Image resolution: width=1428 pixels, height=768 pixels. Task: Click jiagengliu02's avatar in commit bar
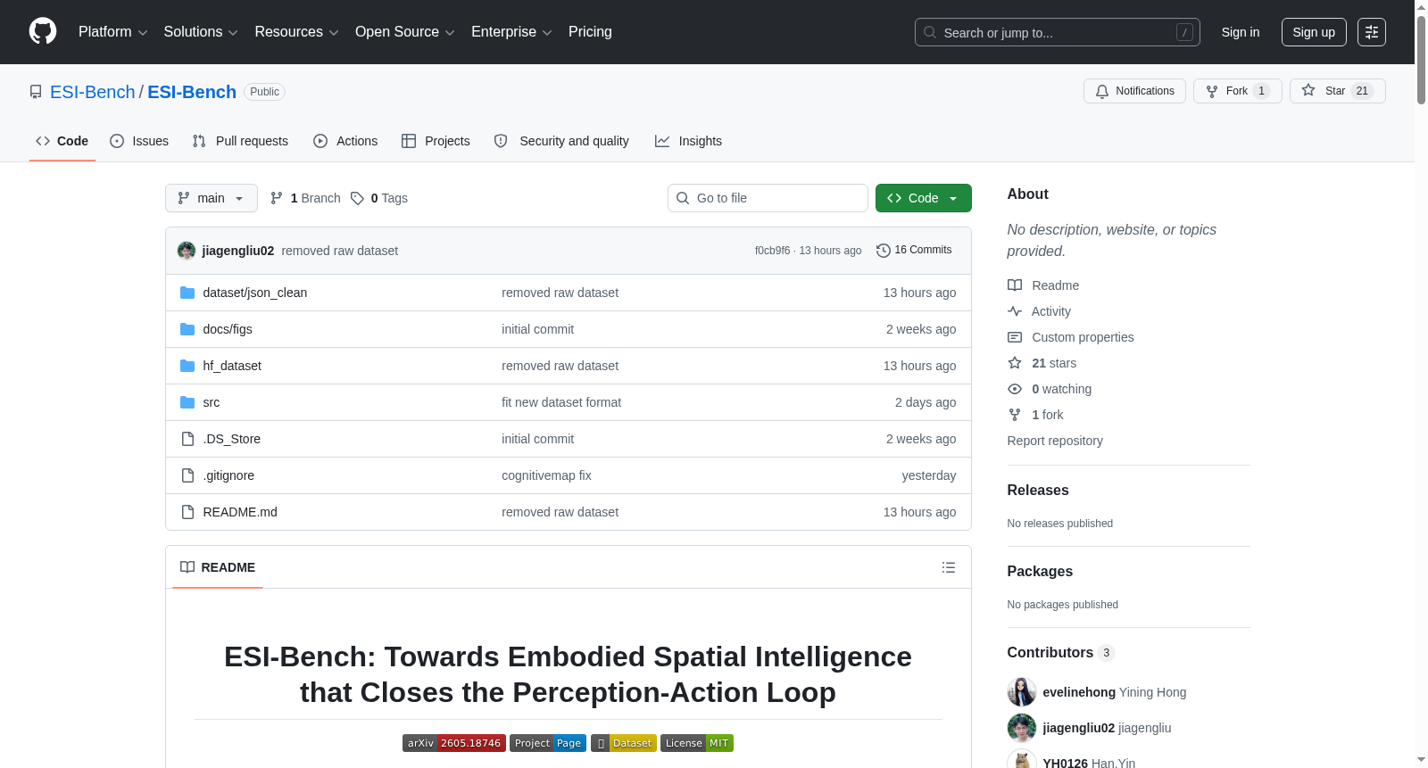tap(187, 251)
